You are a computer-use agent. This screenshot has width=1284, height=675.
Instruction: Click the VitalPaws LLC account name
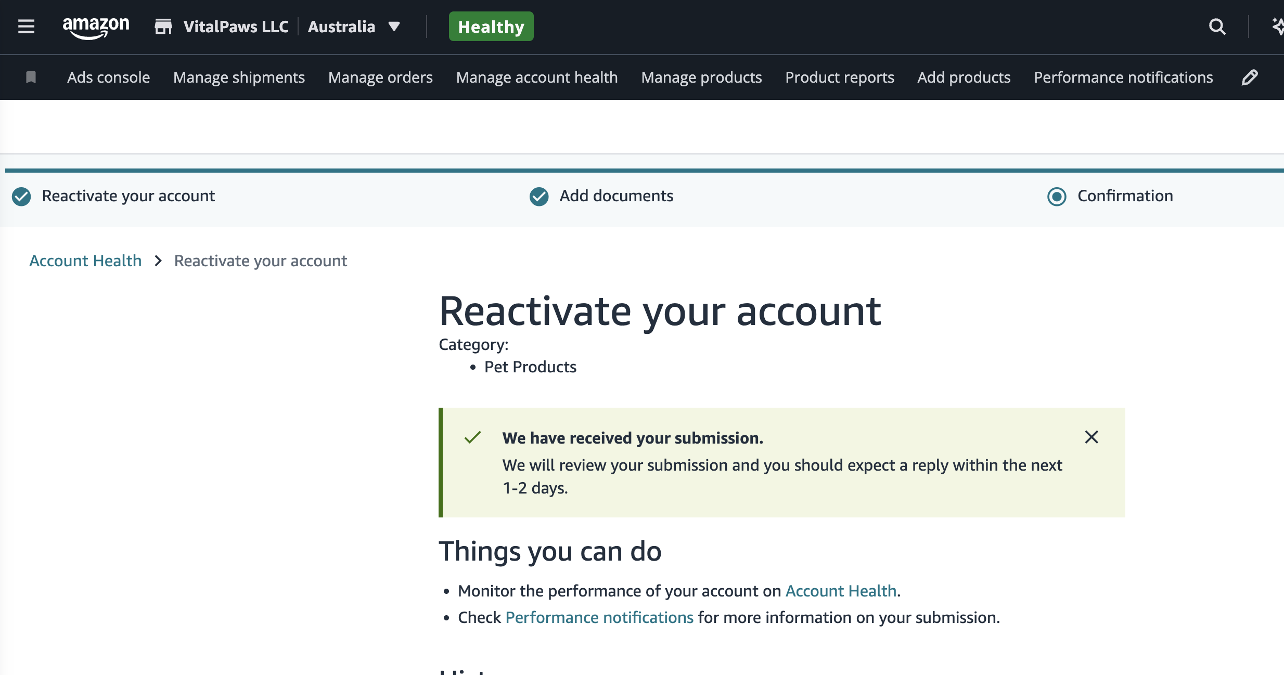(x=236, y=27)
